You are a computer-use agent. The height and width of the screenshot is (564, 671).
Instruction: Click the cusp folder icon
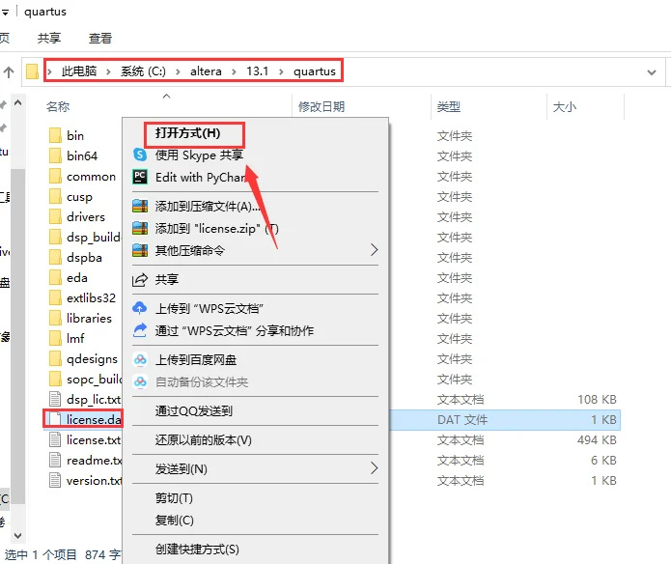coord(55,196)
